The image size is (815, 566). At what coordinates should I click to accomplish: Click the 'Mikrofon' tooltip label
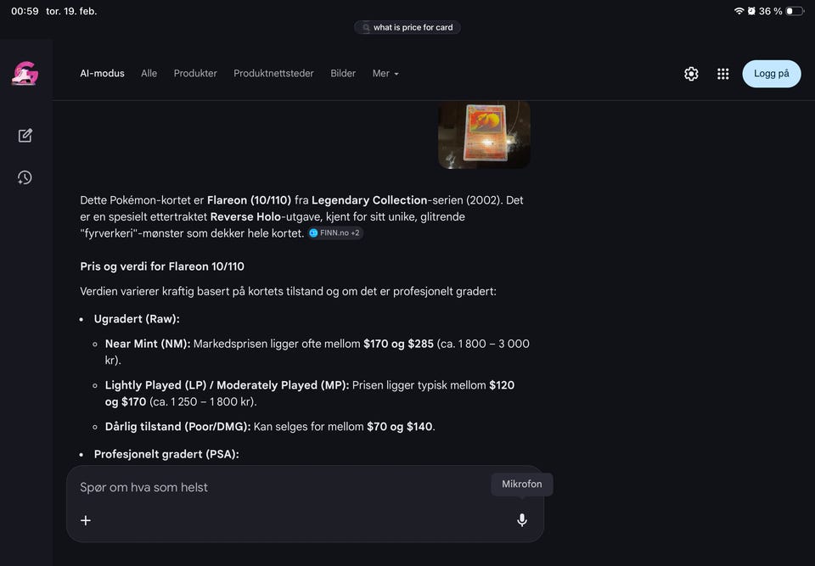tap(522, 484)
